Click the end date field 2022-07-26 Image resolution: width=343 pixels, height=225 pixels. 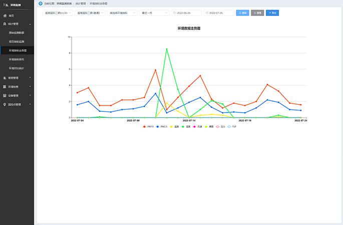pyautogui.click(x=219, y=12)
